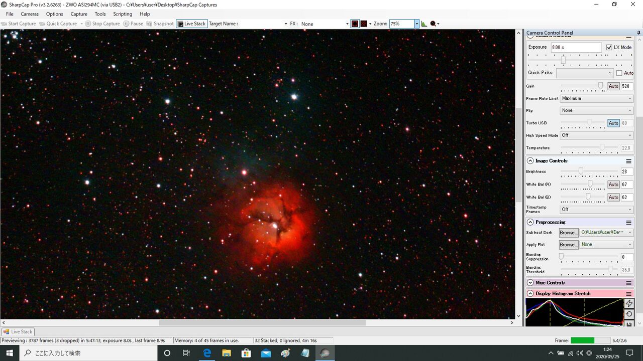Image resolution: width=643 pixels, height=361 pixels.
Task: Toggle Auto for Turbo USB
Action: pos(613,123)
